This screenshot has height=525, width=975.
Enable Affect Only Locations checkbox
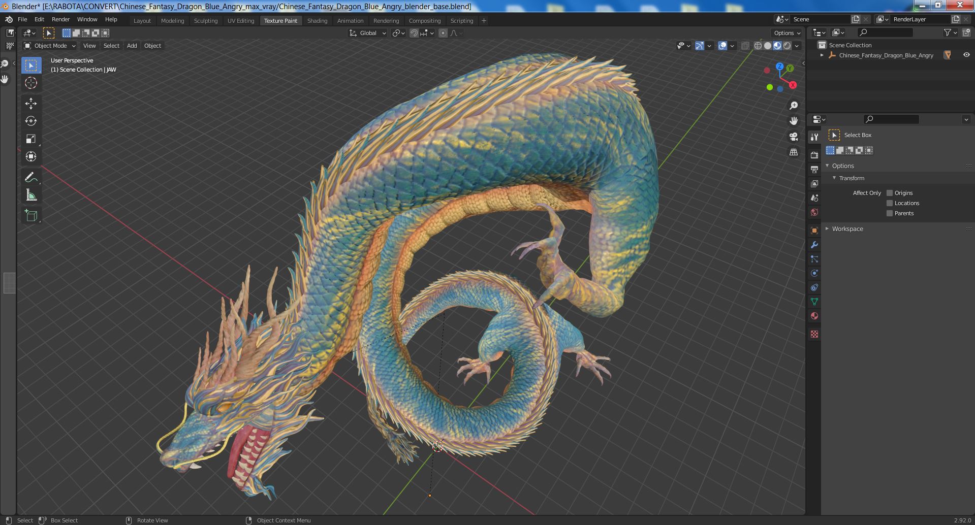(890, 203)
